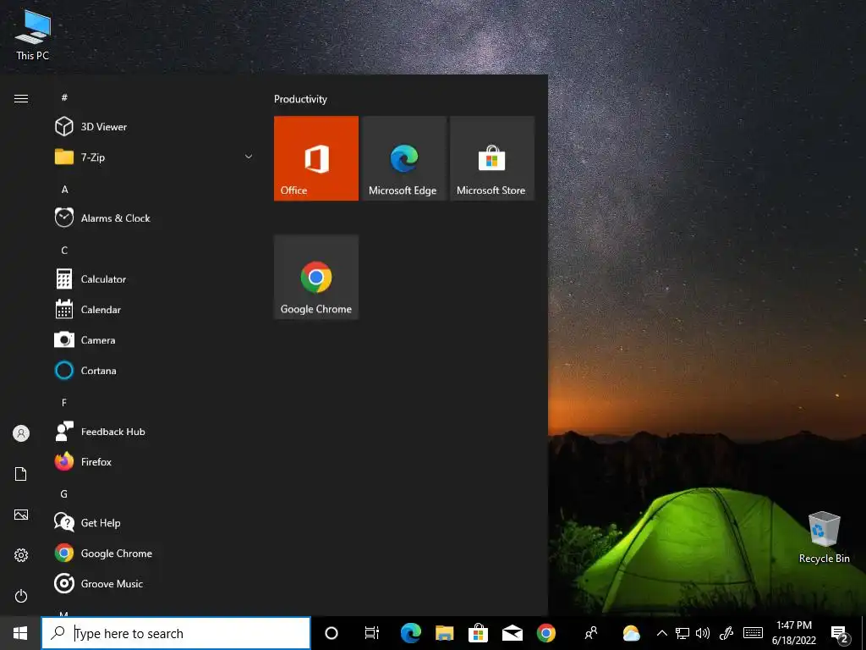
Task: Open the 7-Zip folder entry
Action: tap(155, 157)
